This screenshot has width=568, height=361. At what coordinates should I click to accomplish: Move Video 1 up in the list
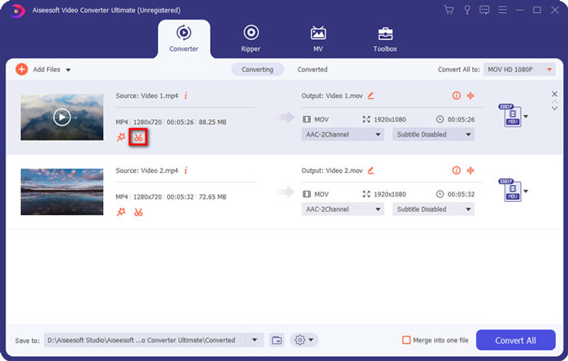[x=554, y=102]
